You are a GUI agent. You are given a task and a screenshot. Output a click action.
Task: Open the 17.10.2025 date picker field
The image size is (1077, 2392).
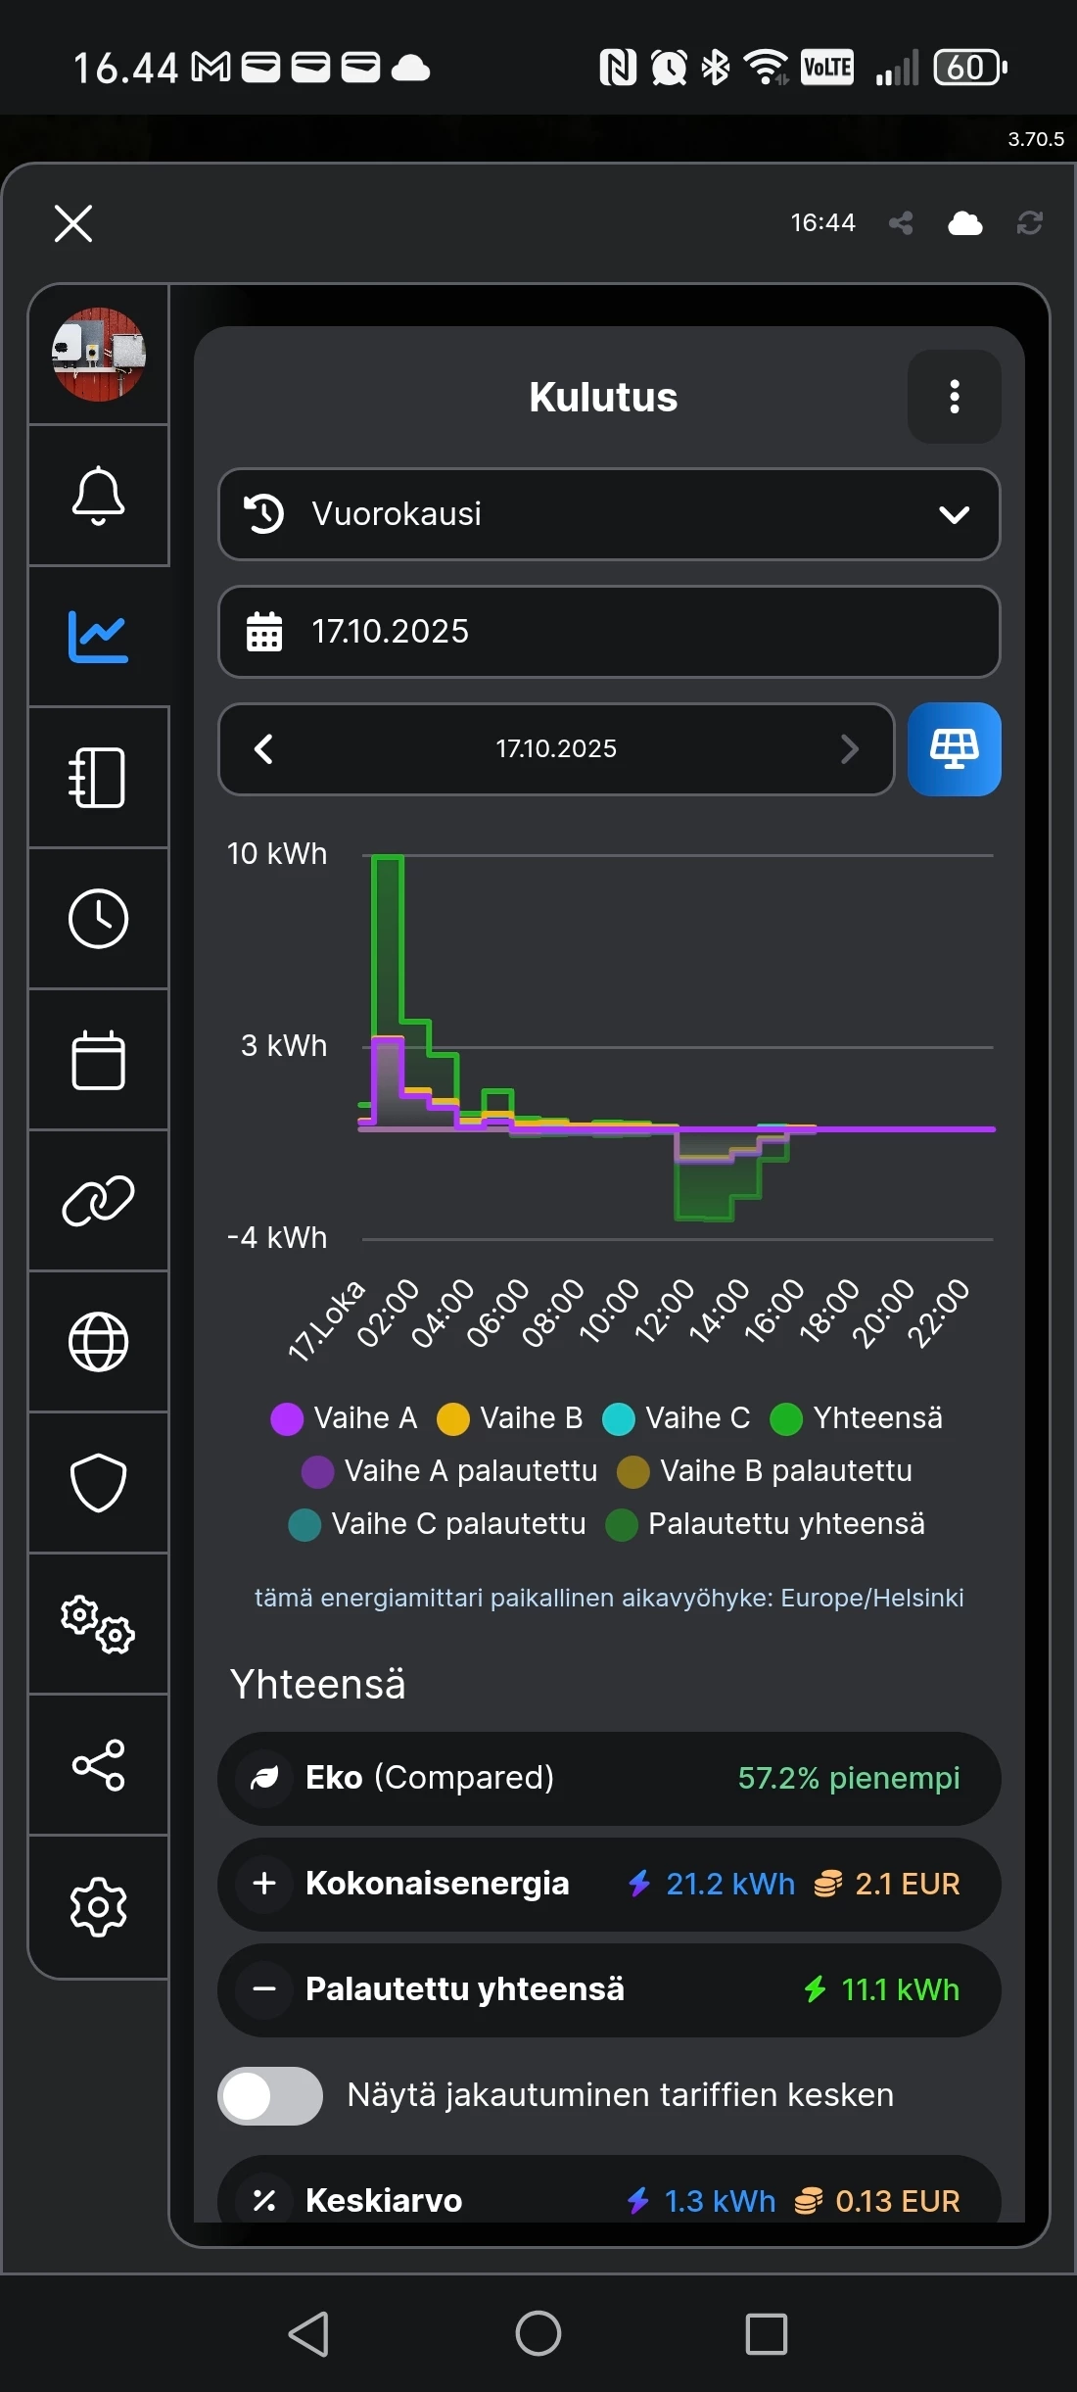coord(608,632)
